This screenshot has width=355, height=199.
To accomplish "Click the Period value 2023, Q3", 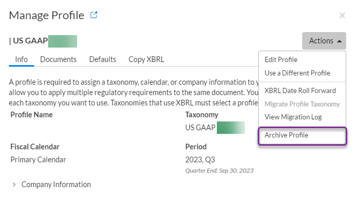I will coord(200,160).
